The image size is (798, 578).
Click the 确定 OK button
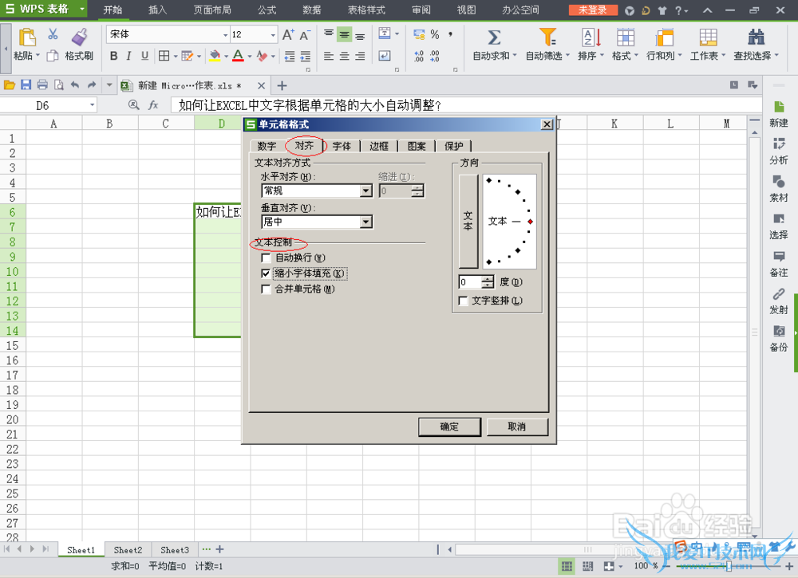449,427
